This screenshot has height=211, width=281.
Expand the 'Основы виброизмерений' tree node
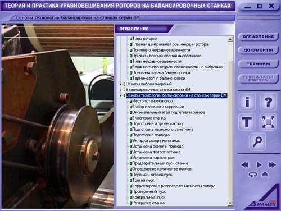pos(121,84)
